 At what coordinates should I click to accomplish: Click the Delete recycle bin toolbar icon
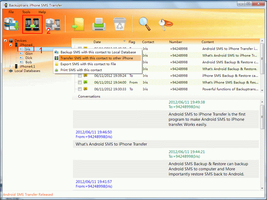tap(120, 24)
